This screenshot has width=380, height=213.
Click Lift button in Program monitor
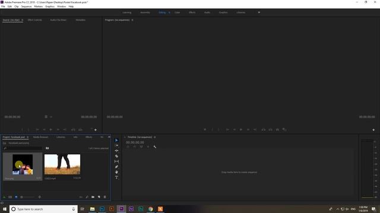coord(264,130)
